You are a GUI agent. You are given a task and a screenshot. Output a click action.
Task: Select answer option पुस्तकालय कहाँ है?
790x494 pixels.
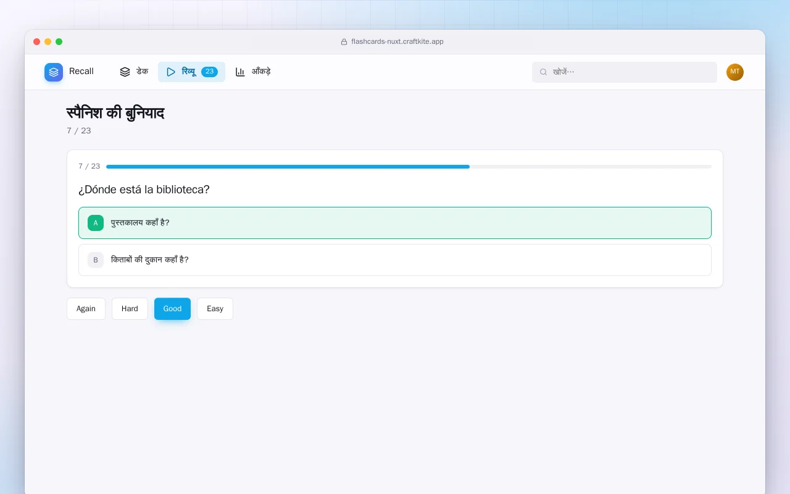[x=395, y=223]
